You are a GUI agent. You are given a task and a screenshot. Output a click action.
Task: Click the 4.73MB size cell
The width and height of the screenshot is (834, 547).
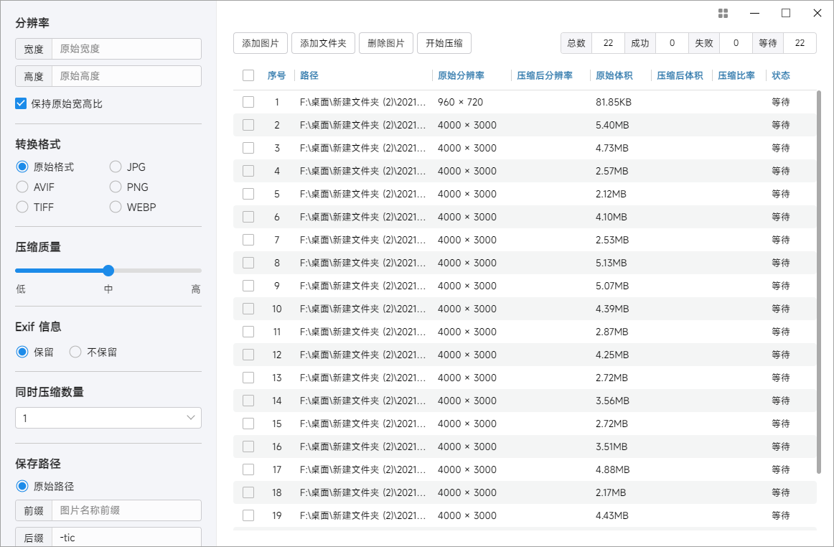coord(612,148)
